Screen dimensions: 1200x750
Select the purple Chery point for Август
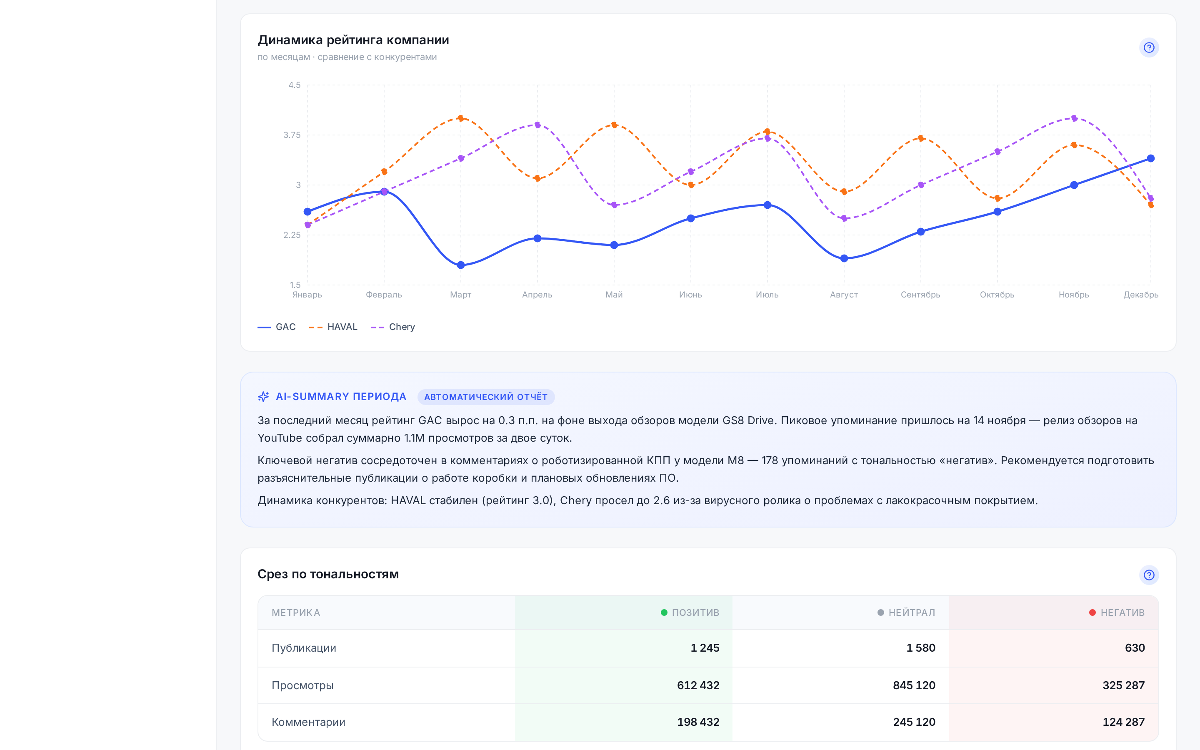click(844, 218)
